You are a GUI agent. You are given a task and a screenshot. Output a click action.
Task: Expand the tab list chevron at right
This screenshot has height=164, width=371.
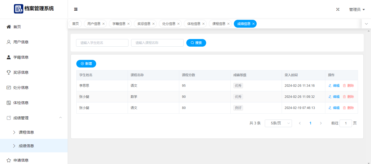(366, 24)
